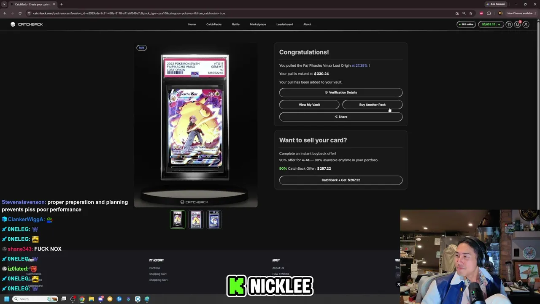Bookmark this page with star icon
540x304 pixels.
point(471,13)
